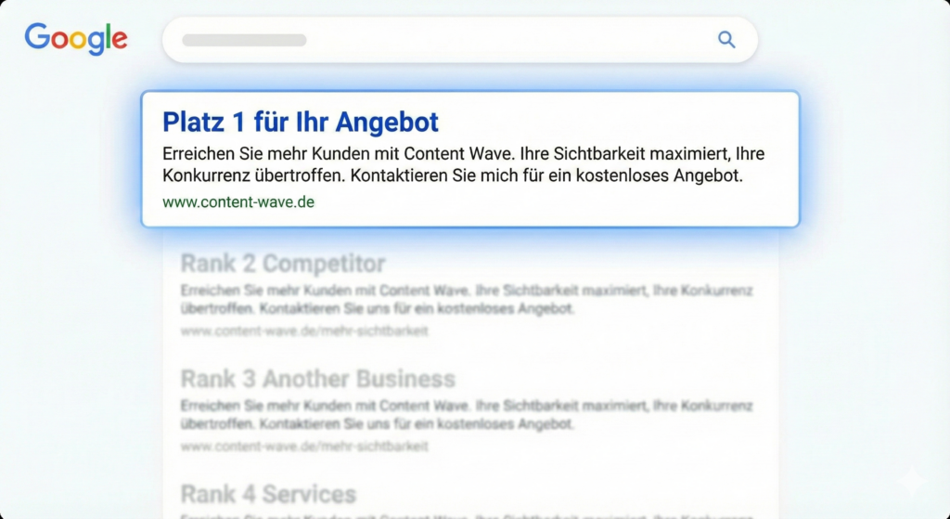Click the magnifying glass search icon
The image size is (950, 519).
(x=726, y=39)
